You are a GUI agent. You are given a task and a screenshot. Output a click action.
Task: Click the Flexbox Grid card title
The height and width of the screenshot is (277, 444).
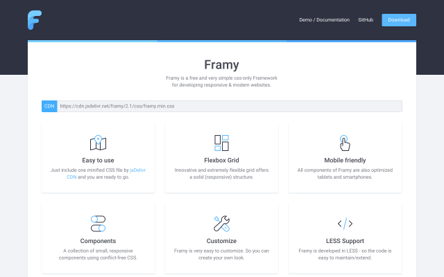pos(221,160)
